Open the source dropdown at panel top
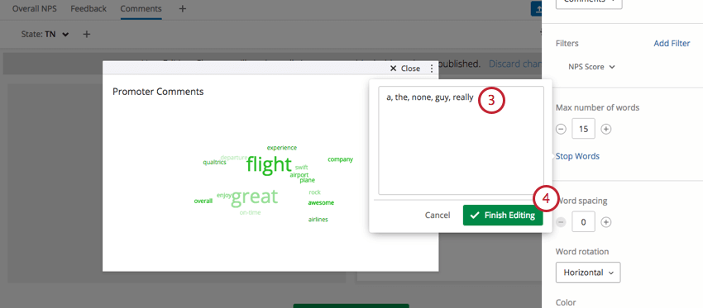 click(589, 2)
